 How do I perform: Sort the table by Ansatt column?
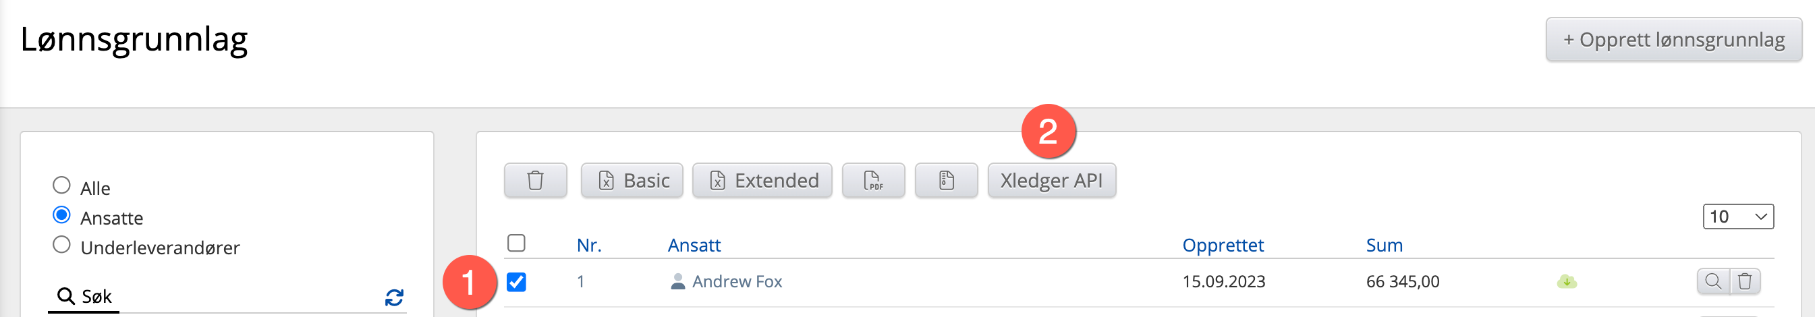click(694, 245)
